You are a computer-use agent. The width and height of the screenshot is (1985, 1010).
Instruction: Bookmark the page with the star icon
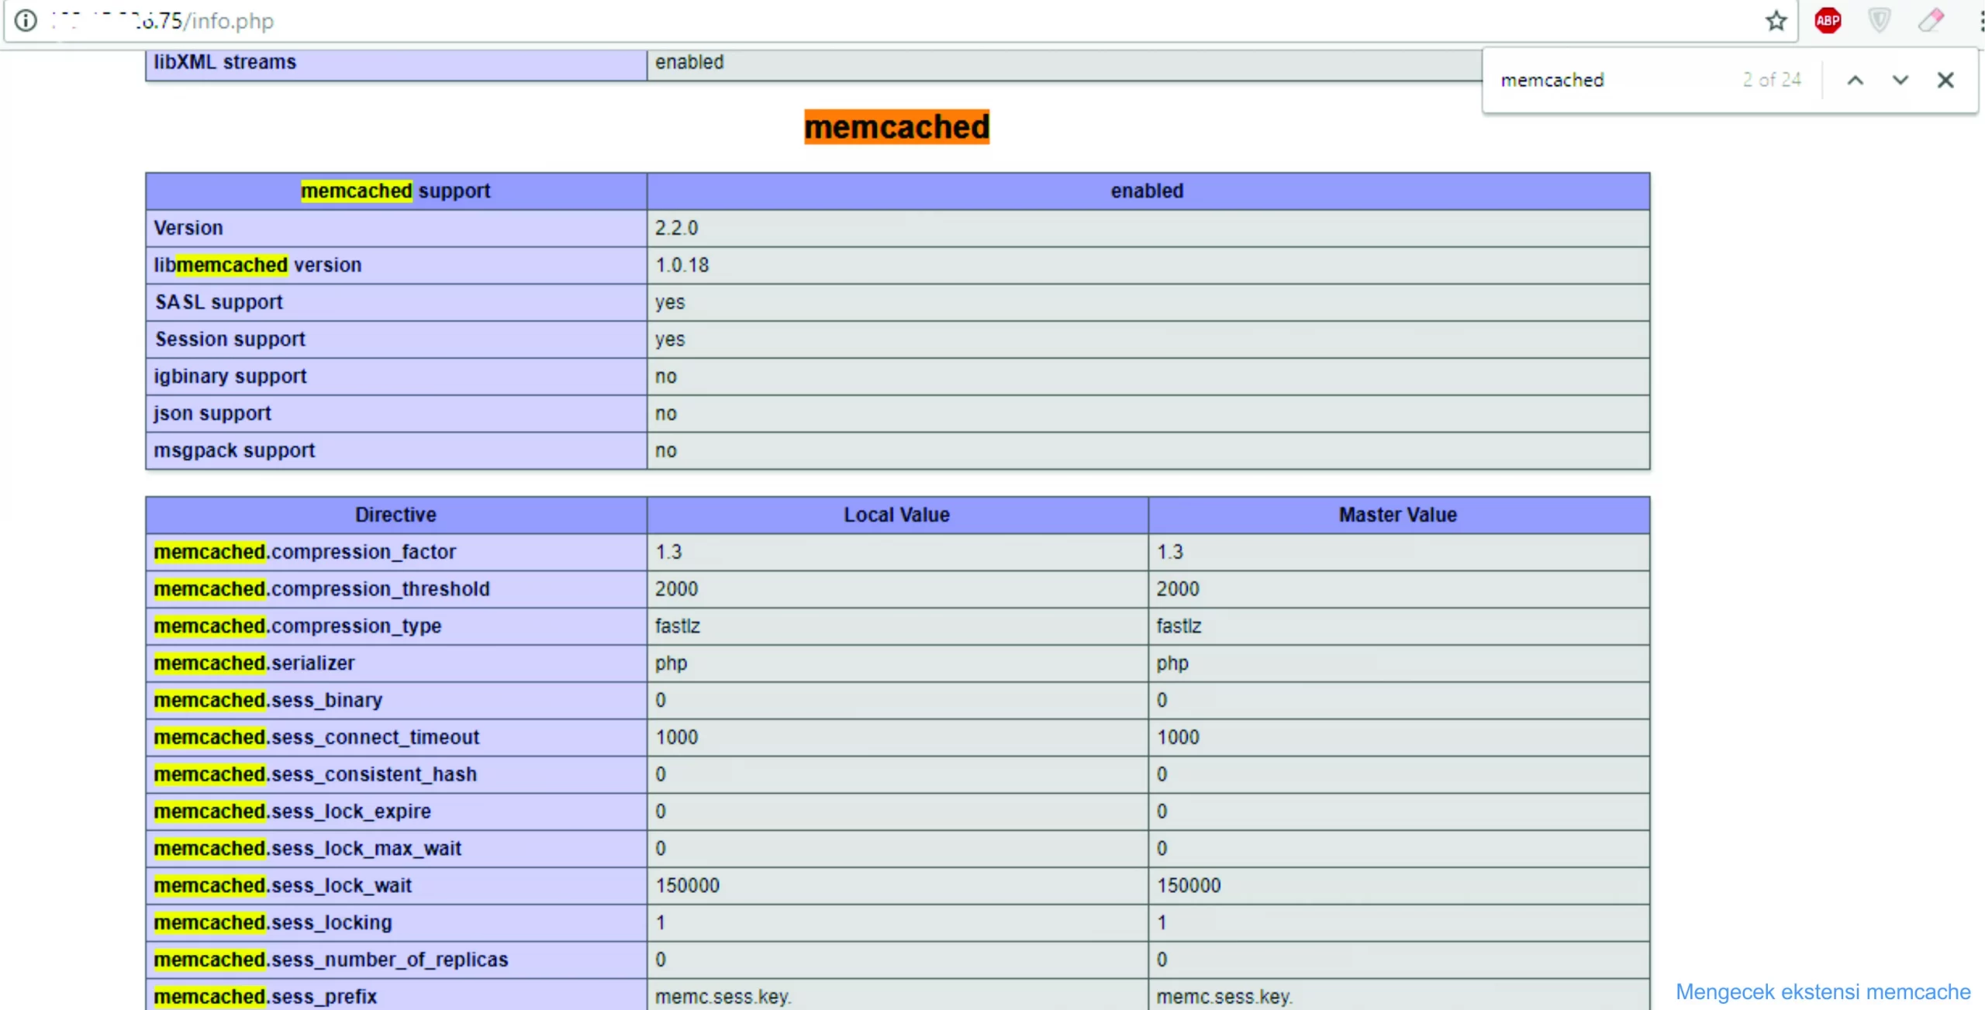tap(1776, 21)
